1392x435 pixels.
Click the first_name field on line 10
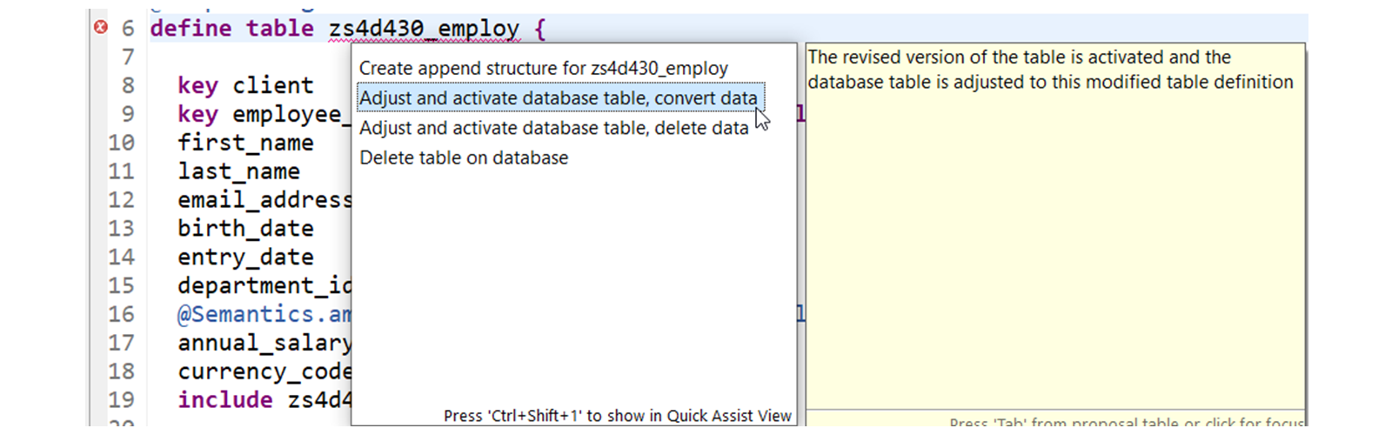(245, 143)
